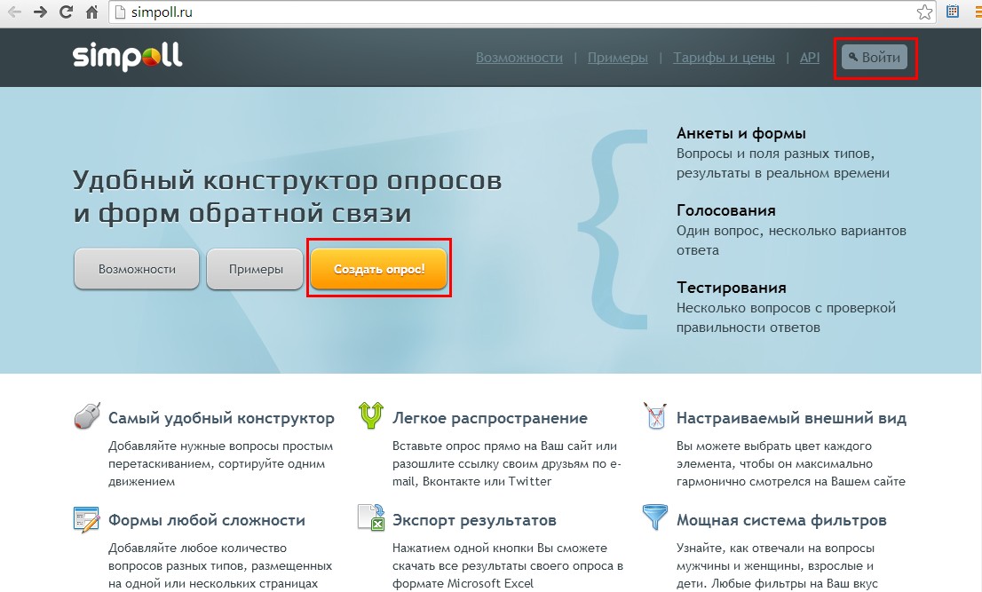The width and height of the screenshot is (982, 592).
Task: Click the Excel export icon
Action: pos(370,518)
